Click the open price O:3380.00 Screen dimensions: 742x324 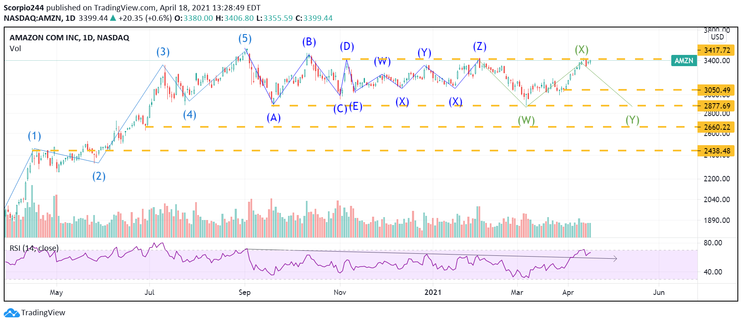pos(194,18)
